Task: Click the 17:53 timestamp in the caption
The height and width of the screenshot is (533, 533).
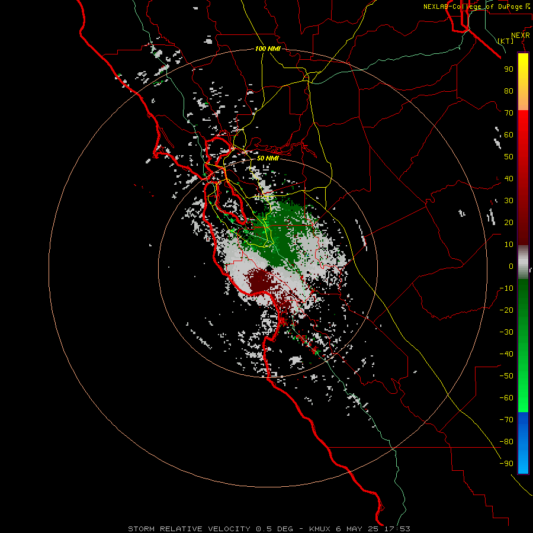Action: point(397,529)
